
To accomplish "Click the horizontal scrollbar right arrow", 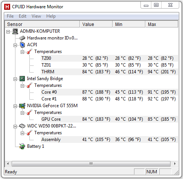I will (175, 164).
